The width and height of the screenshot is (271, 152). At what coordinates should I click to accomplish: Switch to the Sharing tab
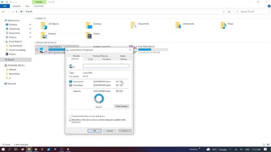pyautogui.click(x=124, y=59)
